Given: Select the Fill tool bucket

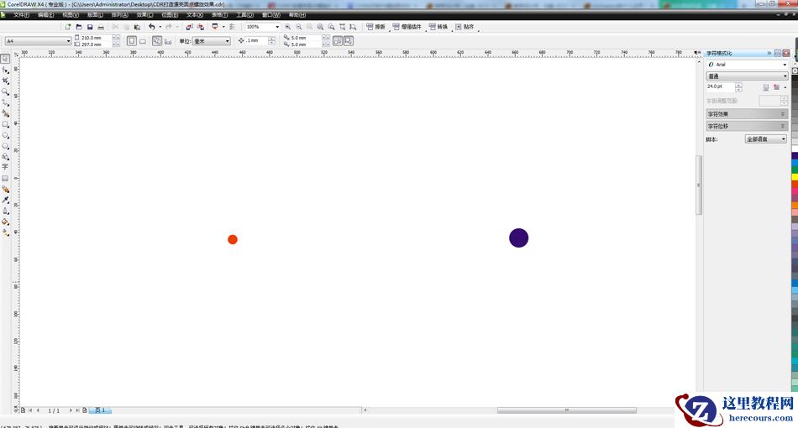Looking at the screenshot, I should point(5,222).
